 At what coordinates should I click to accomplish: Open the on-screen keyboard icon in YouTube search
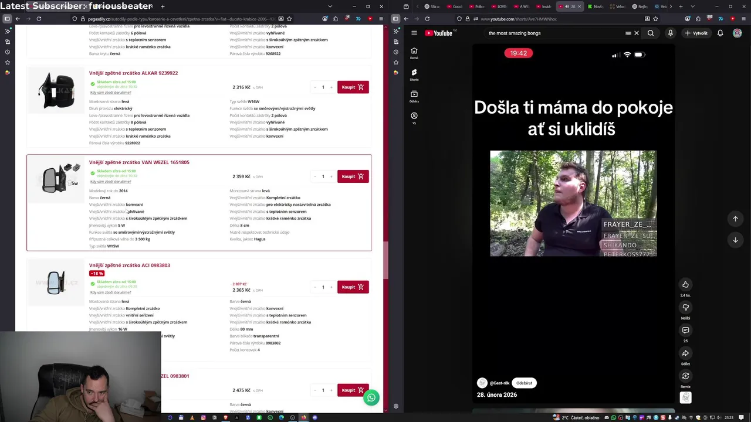point(628,33)
